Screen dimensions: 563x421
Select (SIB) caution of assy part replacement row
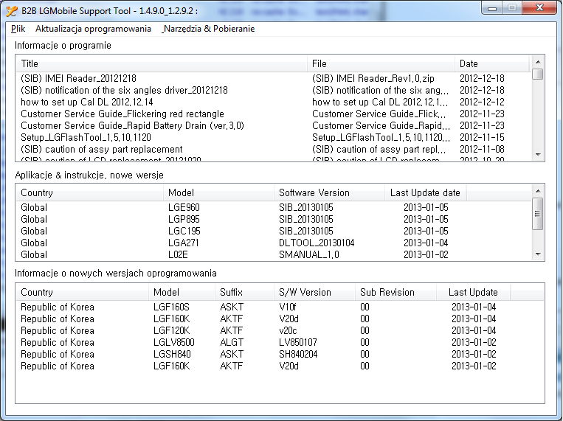(x=273, y=150)
